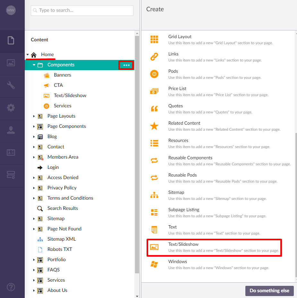Click the Create panel scrollbar thumb
This screenshot has height=298, width=297.
point(296,205)
